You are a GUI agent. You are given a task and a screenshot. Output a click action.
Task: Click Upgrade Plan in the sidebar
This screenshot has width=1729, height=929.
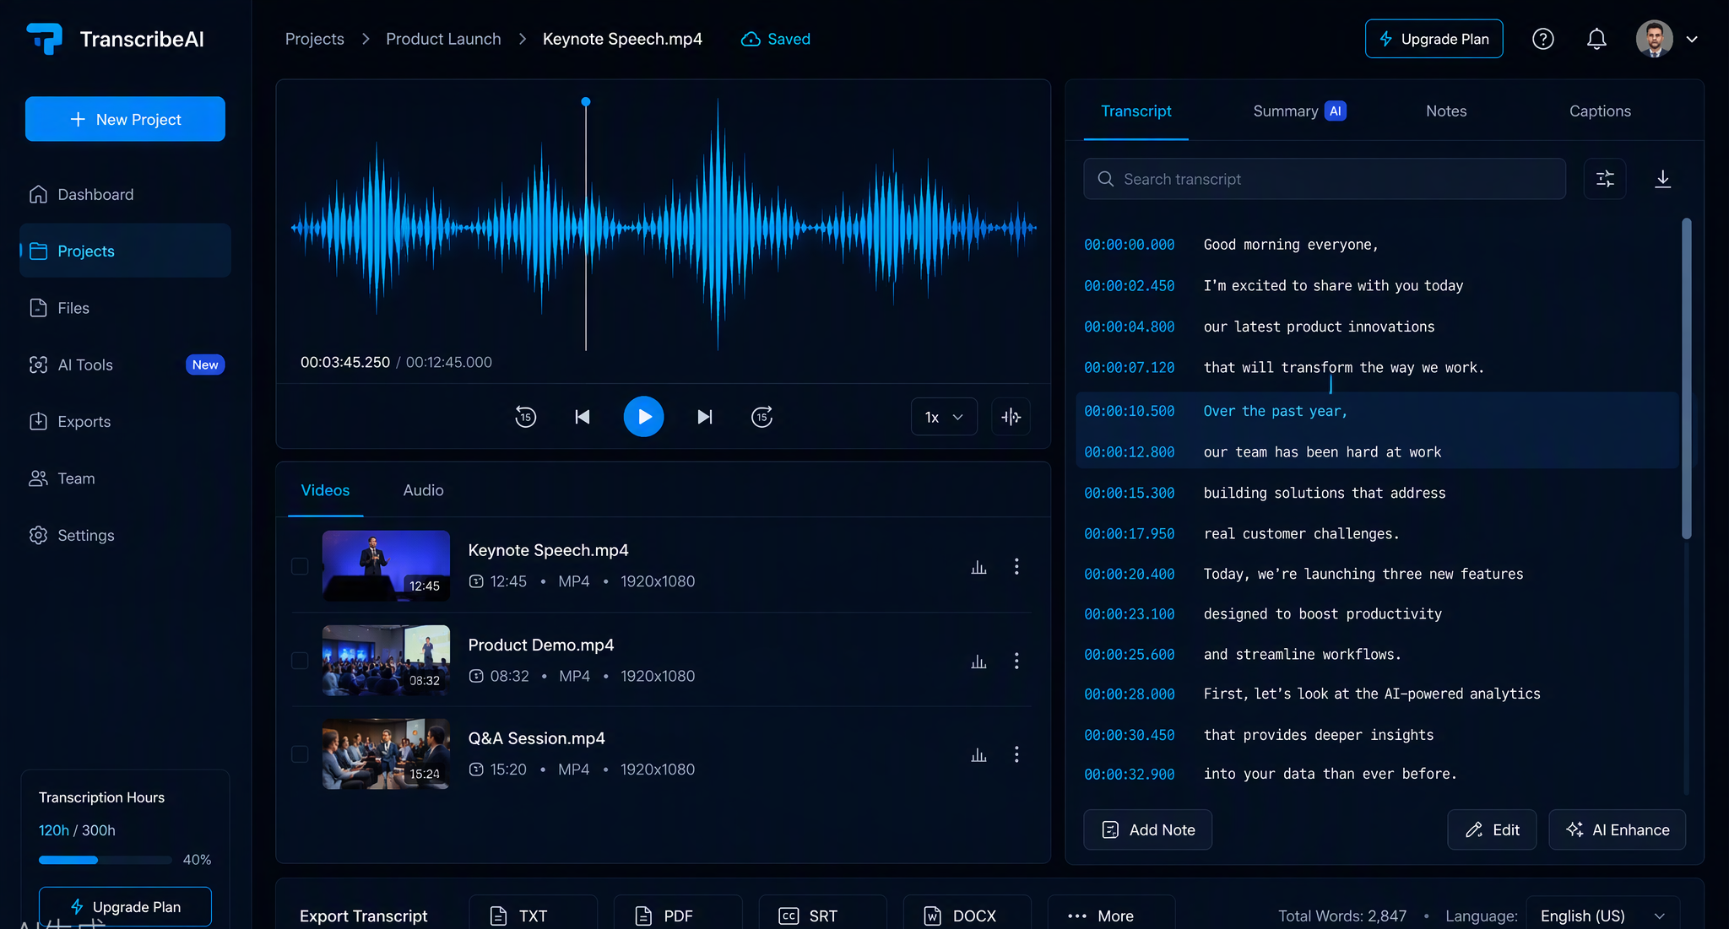tap(125, 907)
